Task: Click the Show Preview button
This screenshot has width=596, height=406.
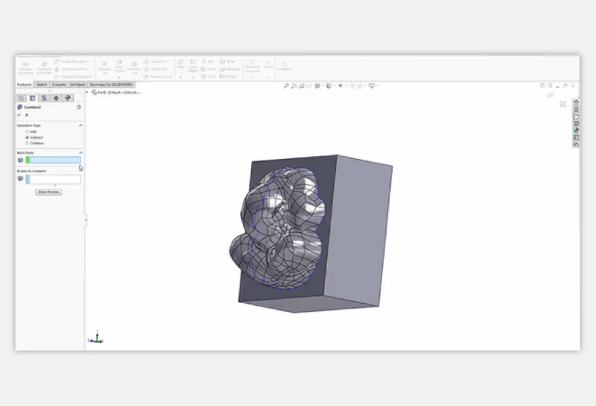Action: (x=47, y=191)
